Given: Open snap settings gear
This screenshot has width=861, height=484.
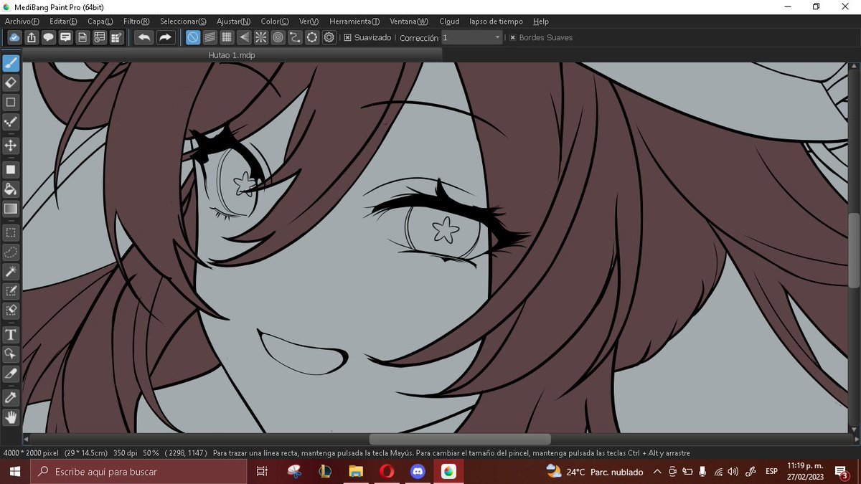Looking at the screenshot, I should 329,37.
